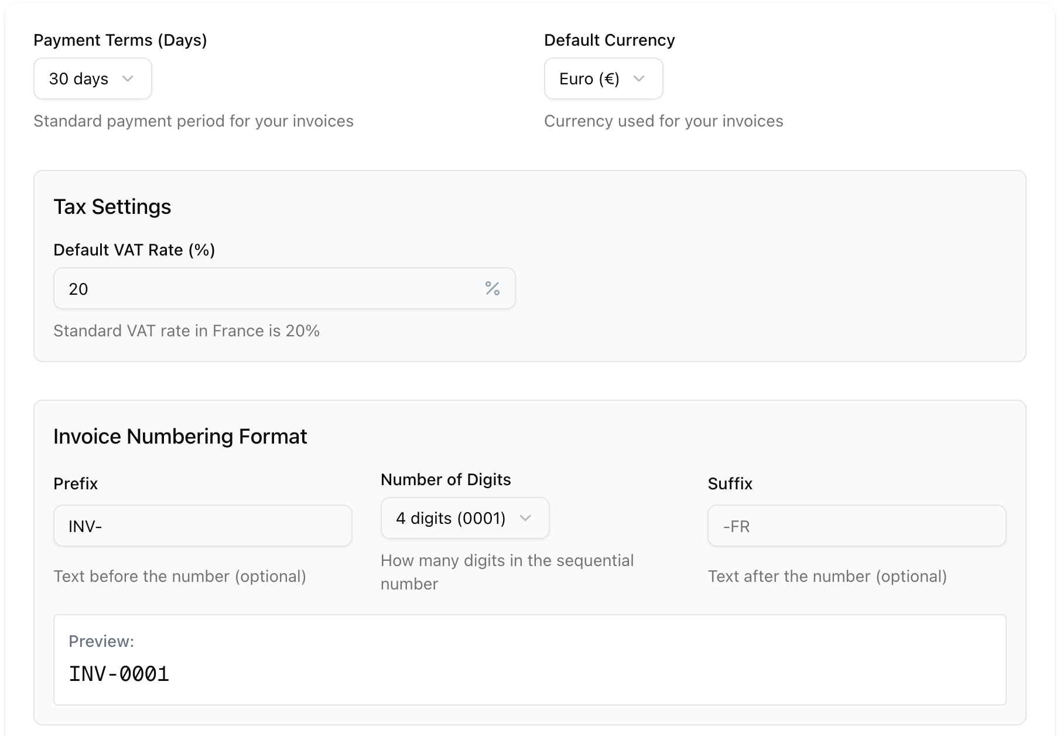Click 'Currency used for your invoices' text
Screen dimensions: 1060x736
click(664, 121)
